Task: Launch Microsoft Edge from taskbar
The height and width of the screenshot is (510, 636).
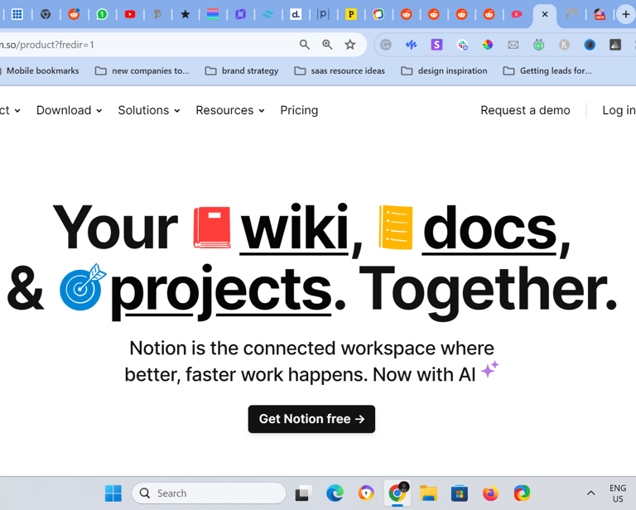Action: coord(335,493)
